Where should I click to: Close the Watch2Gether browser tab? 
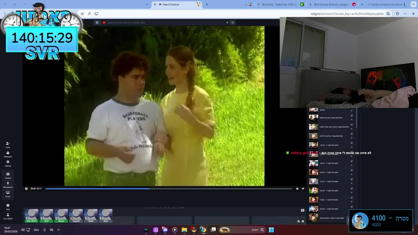pyautogui.click(x=155, y=5)
